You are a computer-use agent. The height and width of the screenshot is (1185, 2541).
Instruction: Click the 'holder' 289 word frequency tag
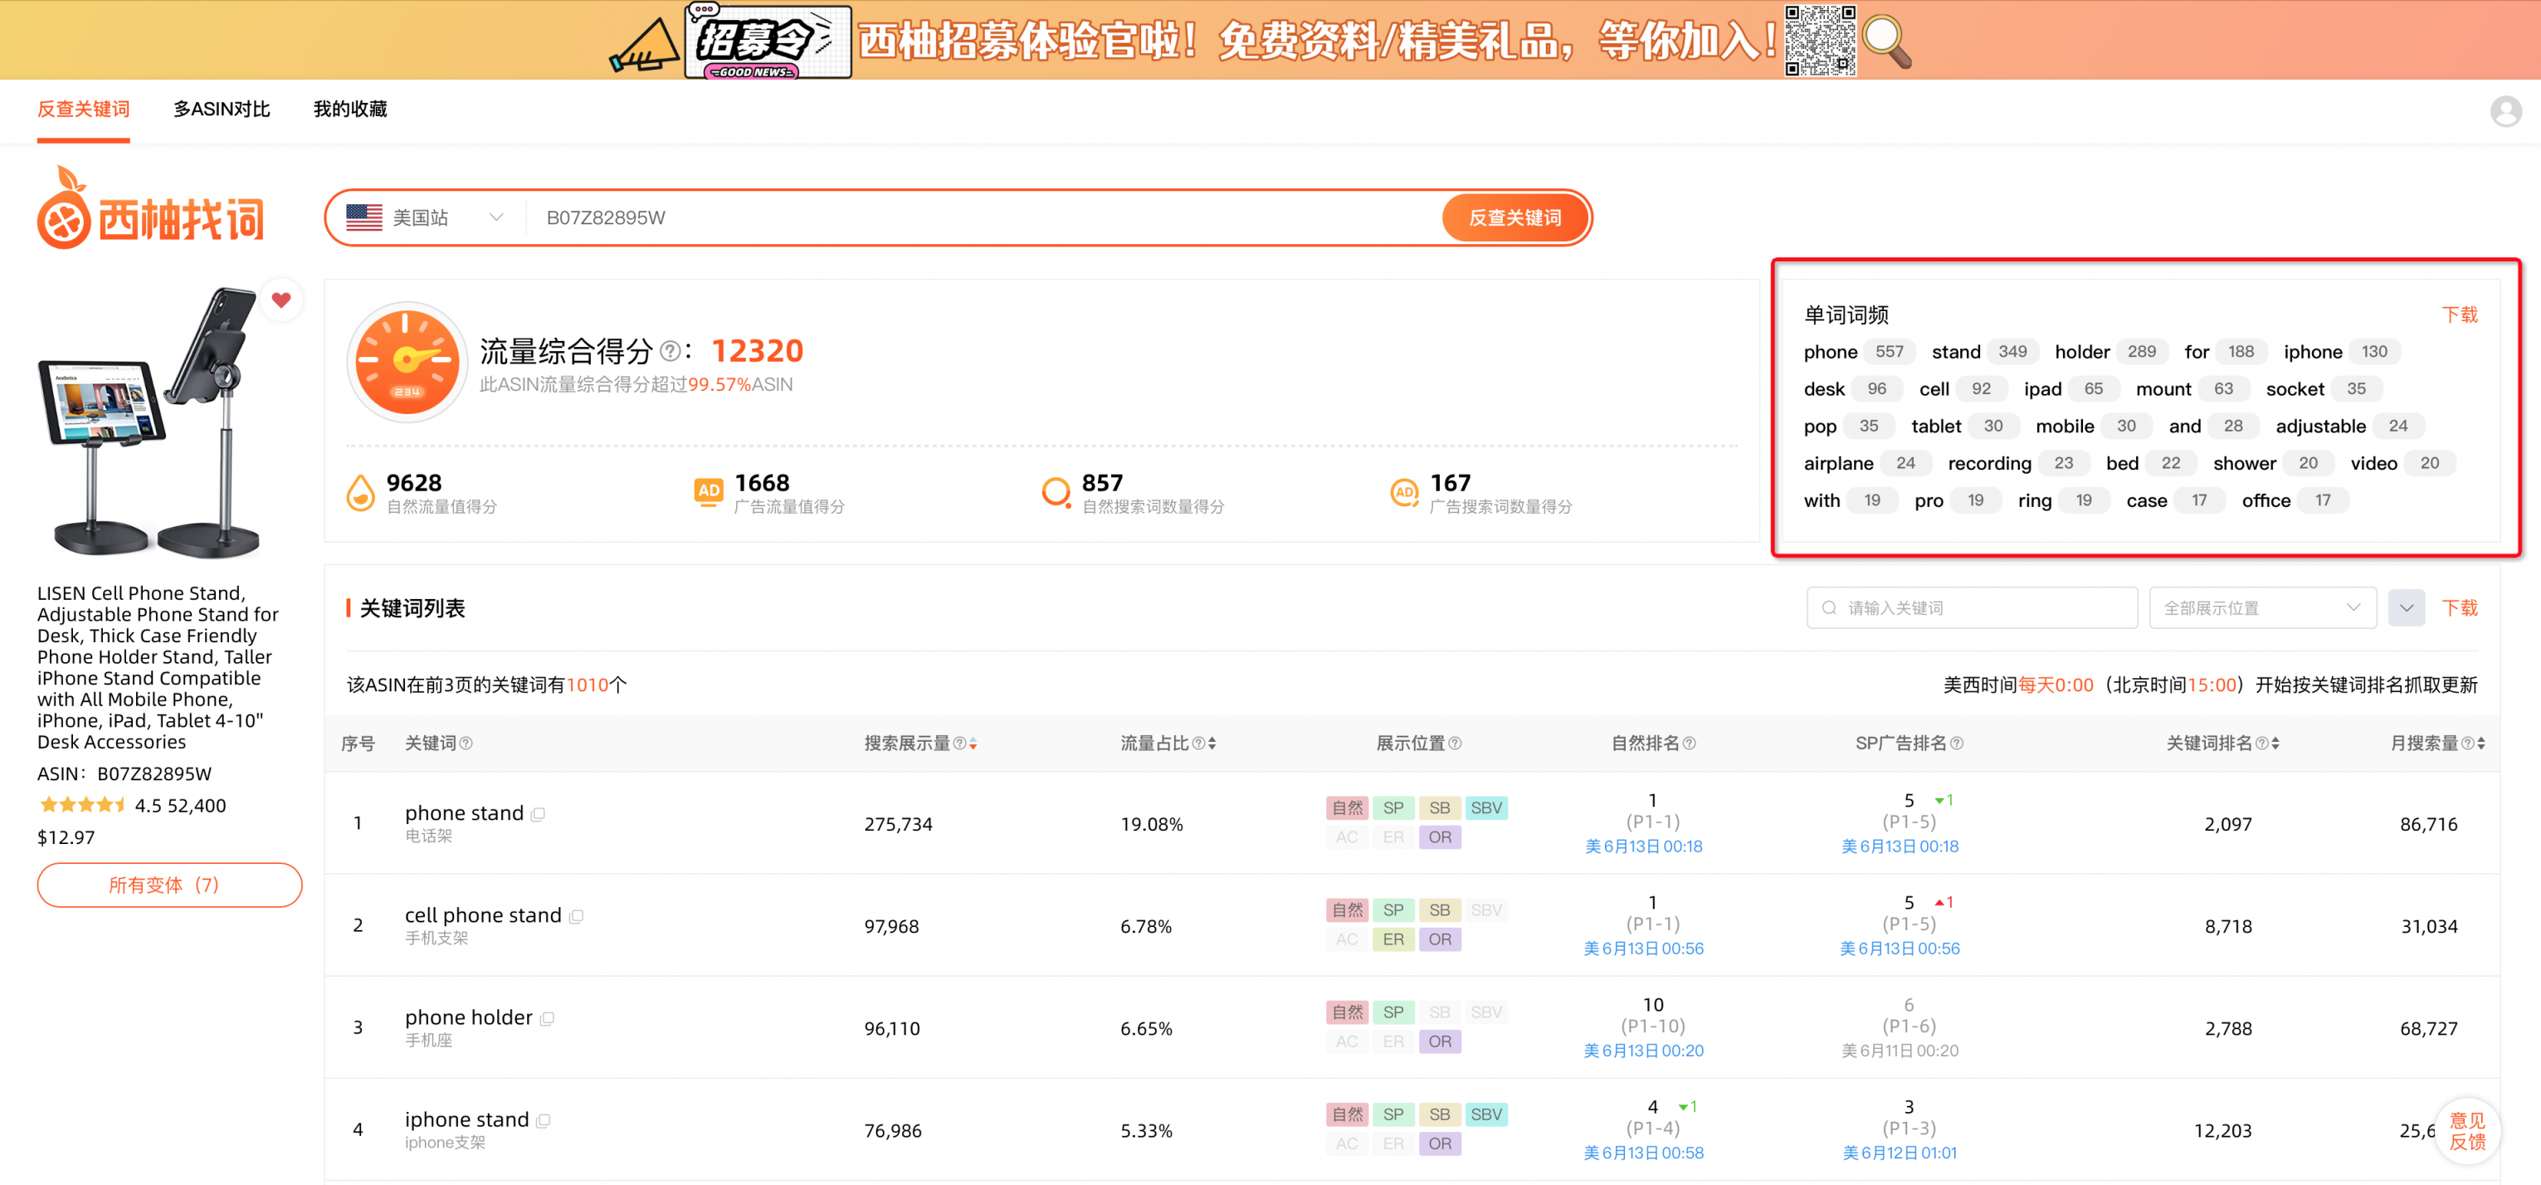(2110, 352)
